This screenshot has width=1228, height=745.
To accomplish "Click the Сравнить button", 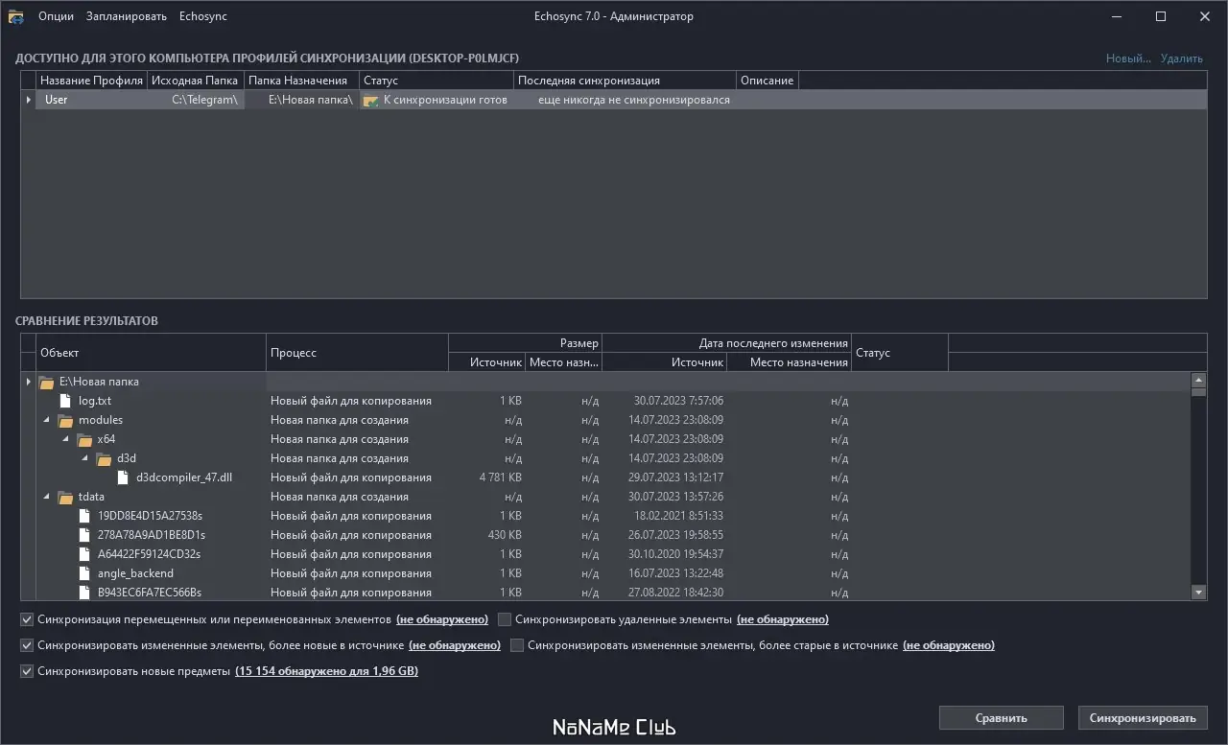I will point(1001,717).
